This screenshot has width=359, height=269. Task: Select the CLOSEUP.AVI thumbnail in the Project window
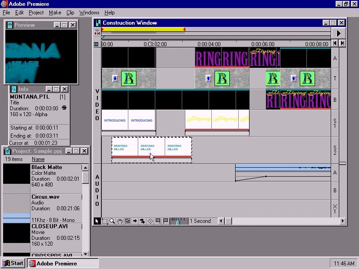[x=17, y=234]
